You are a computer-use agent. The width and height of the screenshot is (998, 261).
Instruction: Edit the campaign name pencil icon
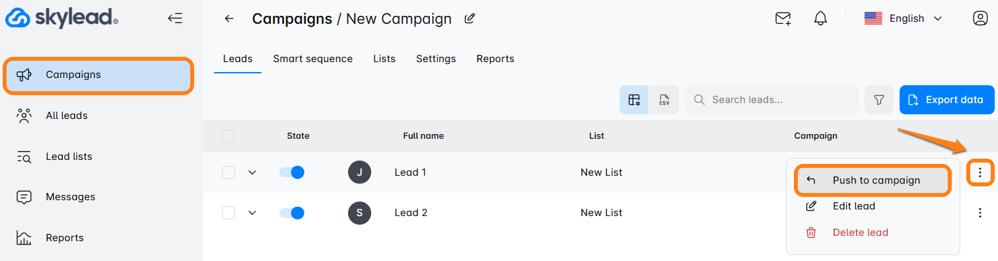pos(470,19)
